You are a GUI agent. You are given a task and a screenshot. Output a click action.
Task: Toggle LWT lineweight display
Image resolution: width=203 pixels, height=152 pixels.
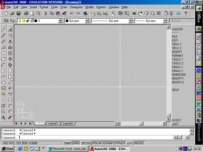130,143
